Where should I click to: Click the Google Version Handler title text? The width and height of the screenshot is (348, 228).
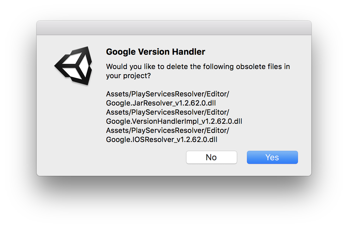click(x=155, y=52)
